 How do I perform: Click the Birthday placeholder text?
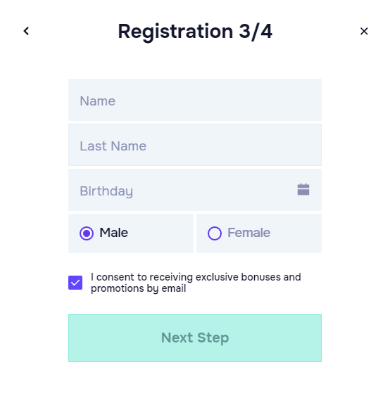point(106,191)
